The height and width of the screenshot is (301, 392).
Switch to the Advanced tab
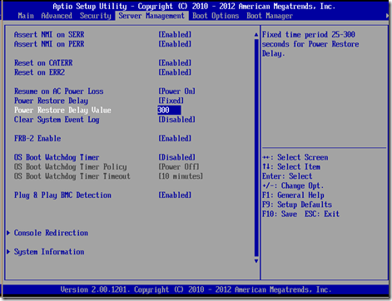(x=57, y=16)
